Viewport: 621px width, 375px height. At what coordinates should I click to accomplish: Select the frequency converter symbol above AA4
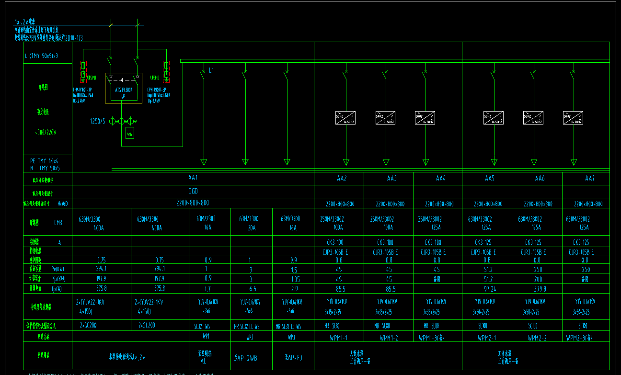click(425, 118)
